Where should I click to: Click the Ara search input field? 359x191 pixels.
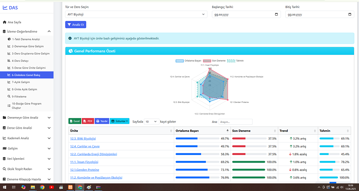(x=235, y=122)
